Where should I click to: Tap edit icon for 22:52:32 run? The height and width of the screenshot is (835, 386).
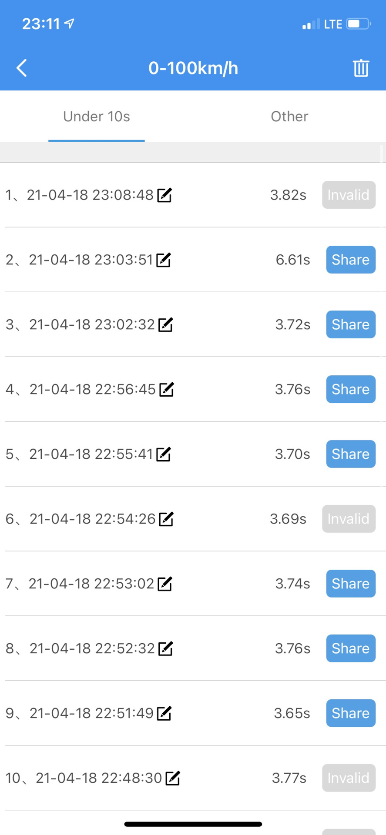point(165,649)
